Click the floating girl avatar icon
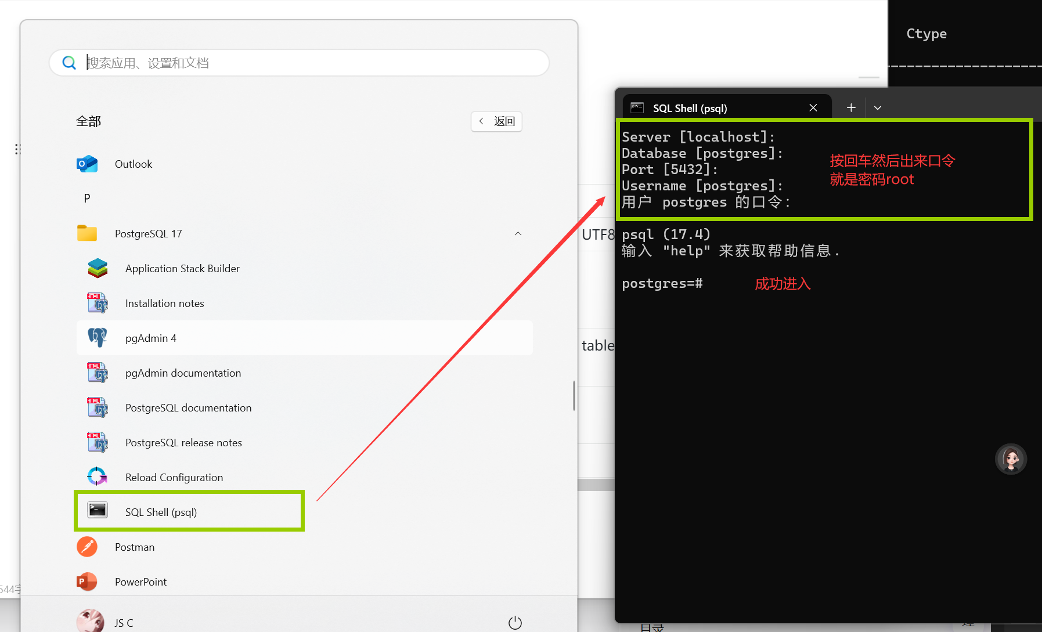Viewport: 1042px width, 632px height. coord(1011,459)
